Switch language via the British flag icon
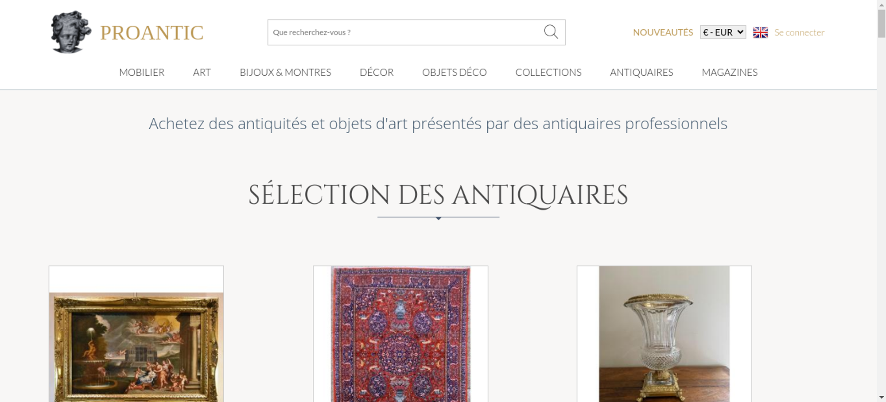 click(760, 32)
